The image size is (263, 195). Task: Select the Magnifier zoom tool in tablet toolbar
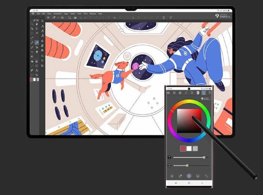pyautogui.click(x=32, y=24)
